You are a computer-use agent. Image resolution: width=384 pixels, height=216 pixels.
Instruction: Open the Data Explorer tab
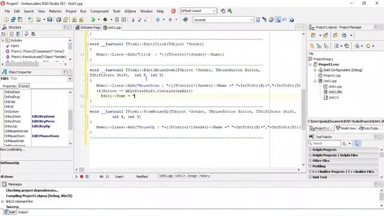370,128
